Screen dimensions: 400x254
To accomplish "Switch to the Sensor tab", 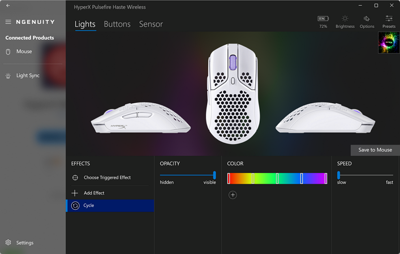I will (151, 24).
